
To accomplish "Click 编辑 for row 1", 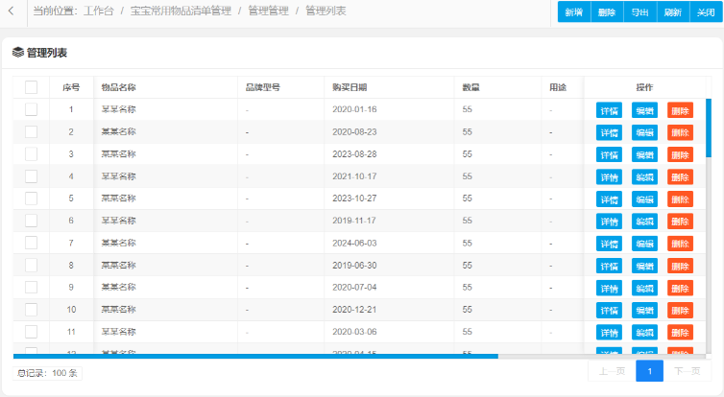I will 644,110.
